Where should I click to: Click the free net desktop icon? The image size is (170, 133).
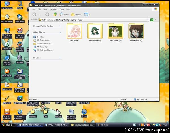tap(20, 59)
